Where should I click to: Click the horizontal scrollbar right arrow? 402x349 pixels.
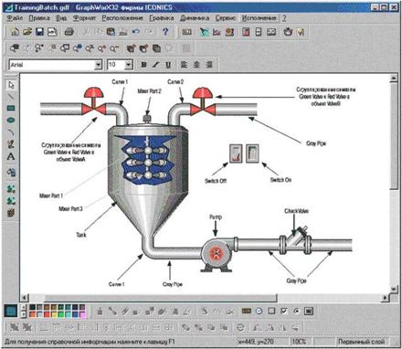386,298
